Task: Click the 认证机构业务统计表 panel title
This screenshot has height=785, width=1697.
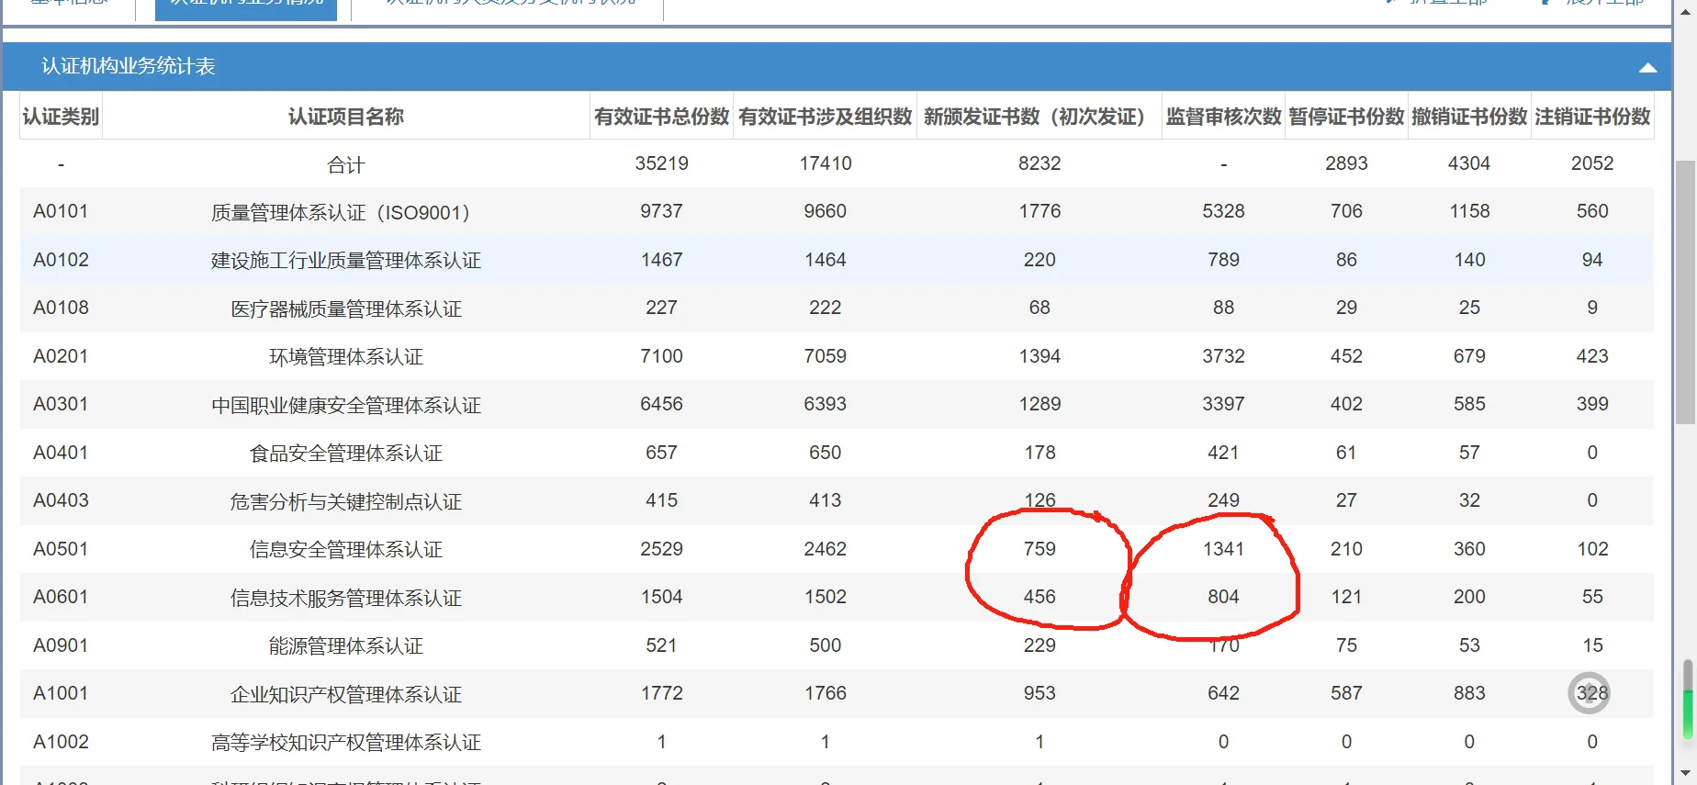Action: click(129, 66)
